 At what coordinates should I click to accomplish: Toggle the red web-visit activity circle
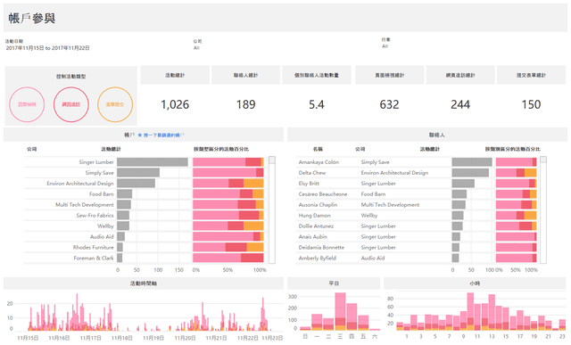point(71,104)
